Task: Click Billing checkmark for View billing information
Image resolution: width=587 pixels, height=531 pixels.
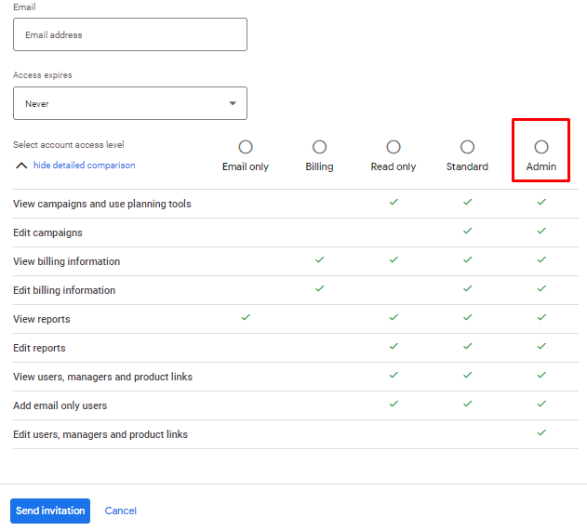Action: click(x=319, y=259)
